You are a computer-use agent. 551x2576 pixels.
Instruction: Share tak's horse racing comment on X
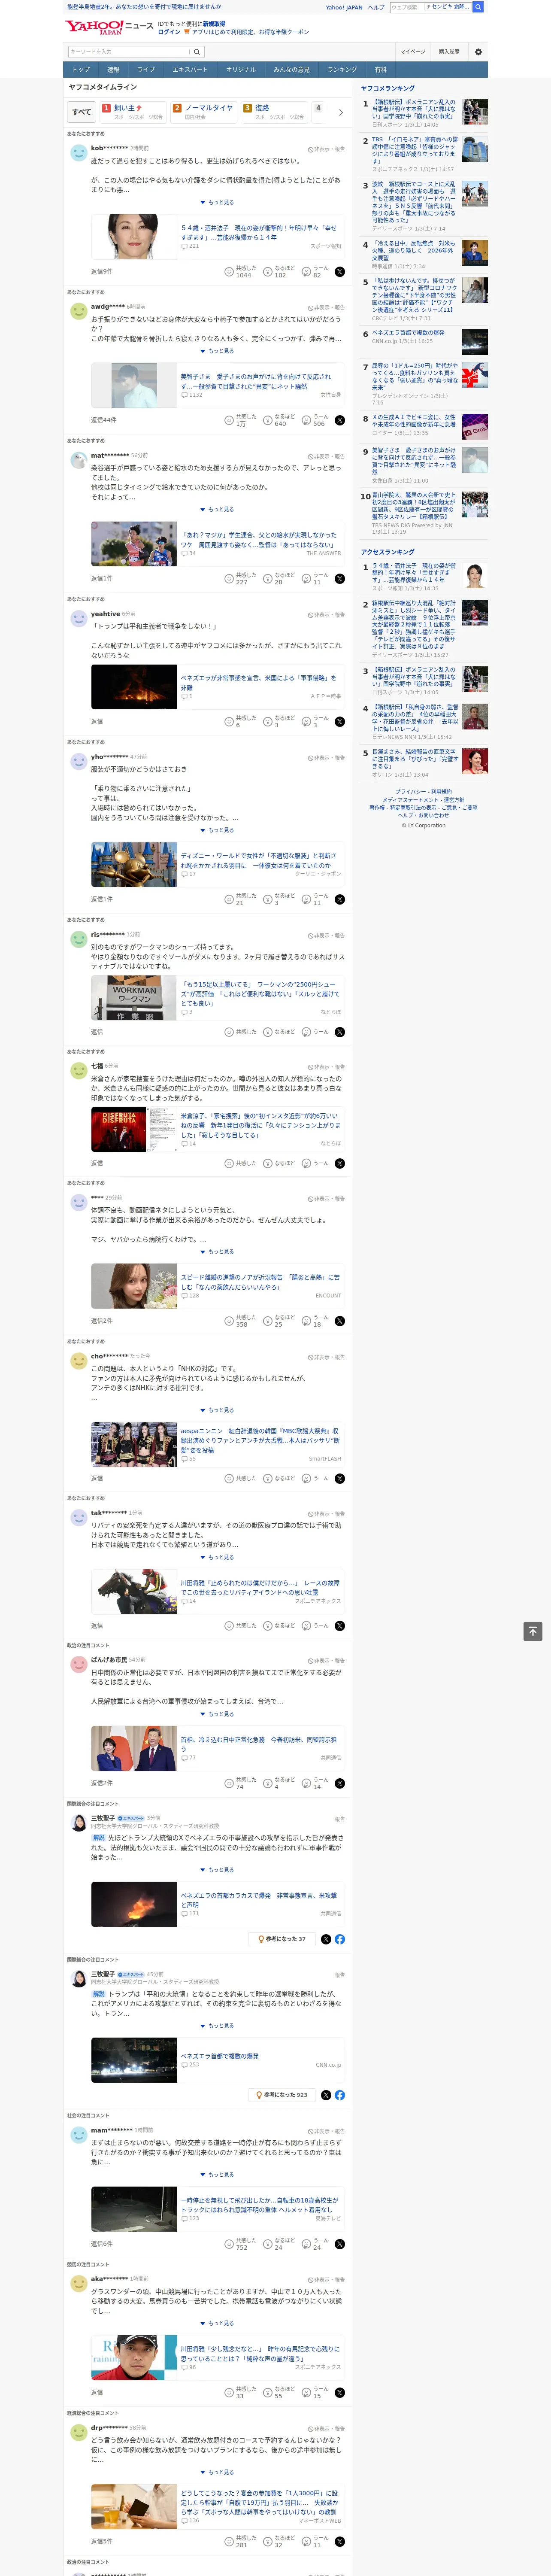(340, 1625)
